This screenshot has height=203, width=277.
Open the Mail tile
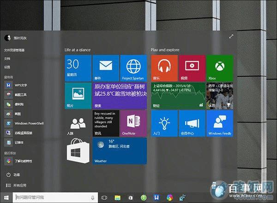(106, 68)
